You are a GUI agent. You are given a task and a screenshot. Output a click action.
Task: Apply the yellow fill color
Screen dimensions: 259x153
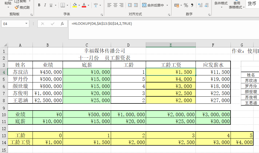pos(75,5)
